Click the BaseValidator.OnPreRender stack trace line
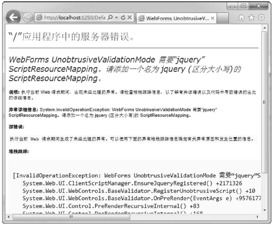The height and width of the screenshot is (225, 274). click(142, 198)
